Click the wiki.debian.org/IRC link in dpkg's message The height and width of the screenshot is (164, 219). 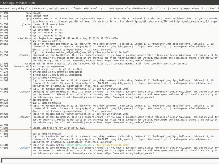point(151,22)
